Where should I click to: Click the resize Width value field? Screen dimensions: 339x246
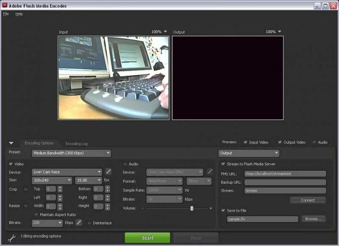pyautogui.click(x=51, y=207)
